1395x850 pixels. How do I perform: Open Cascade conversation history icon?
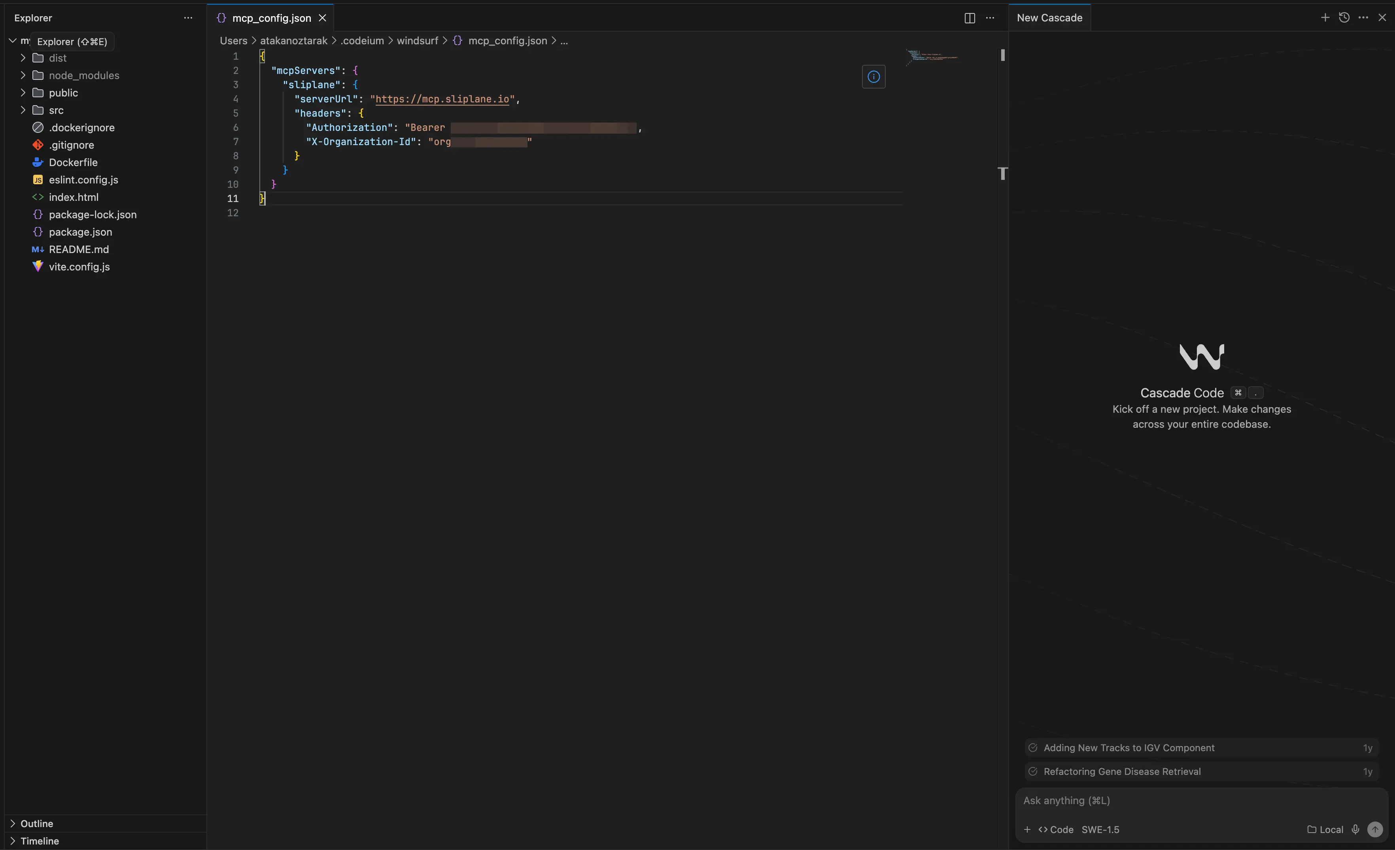(1344, 17)
